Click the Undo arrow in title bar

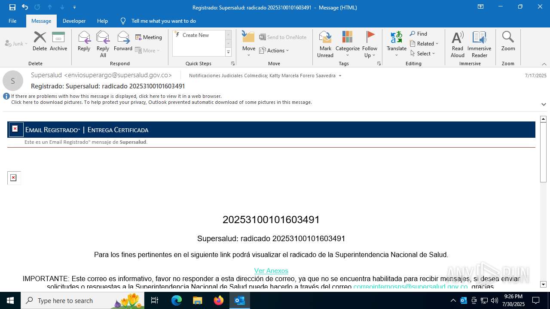pyautogui.click(x=25, y=7)
